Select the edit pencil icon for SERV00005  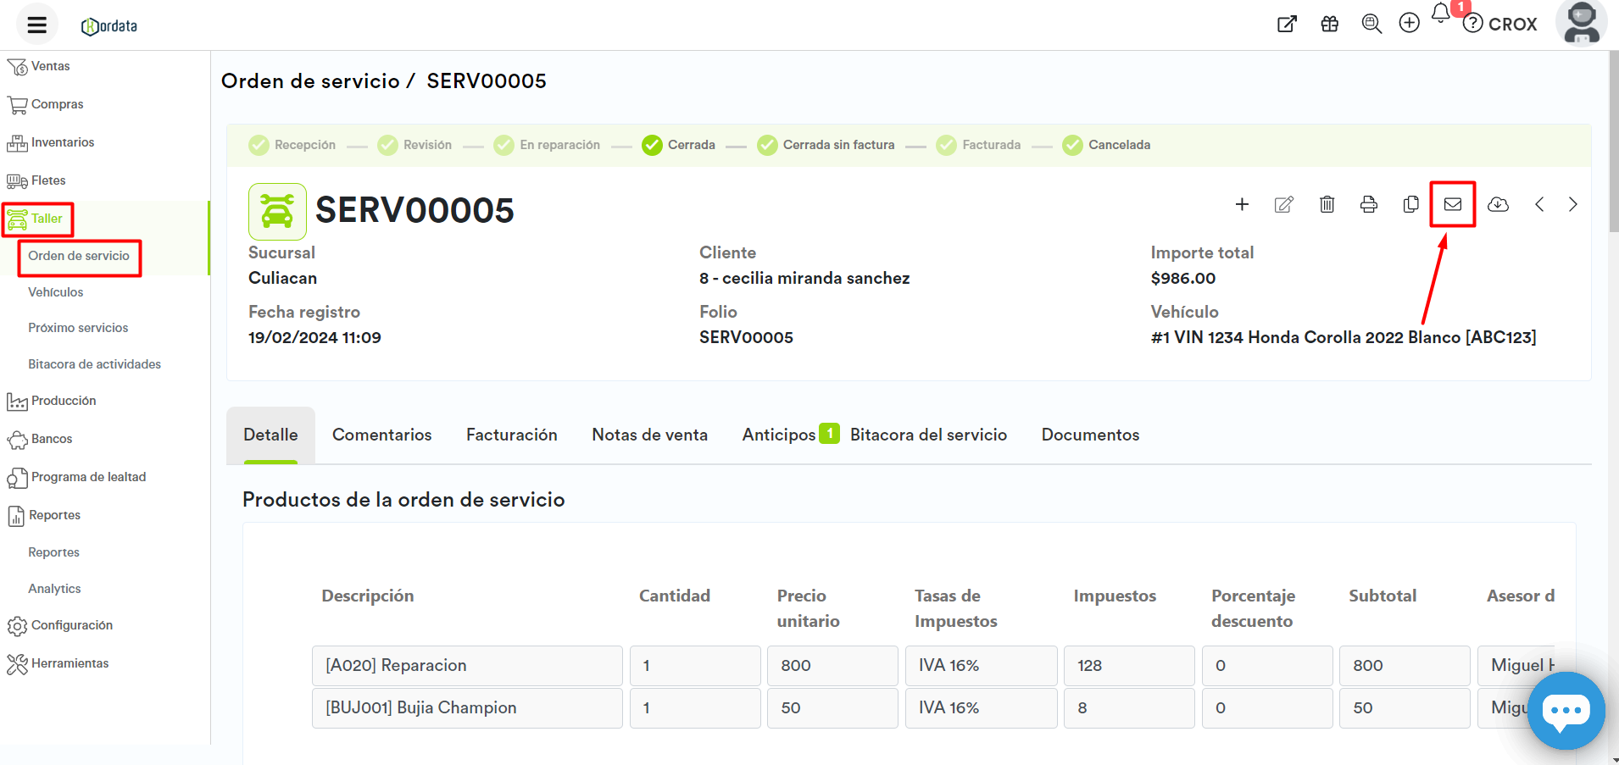(1283, 204)
